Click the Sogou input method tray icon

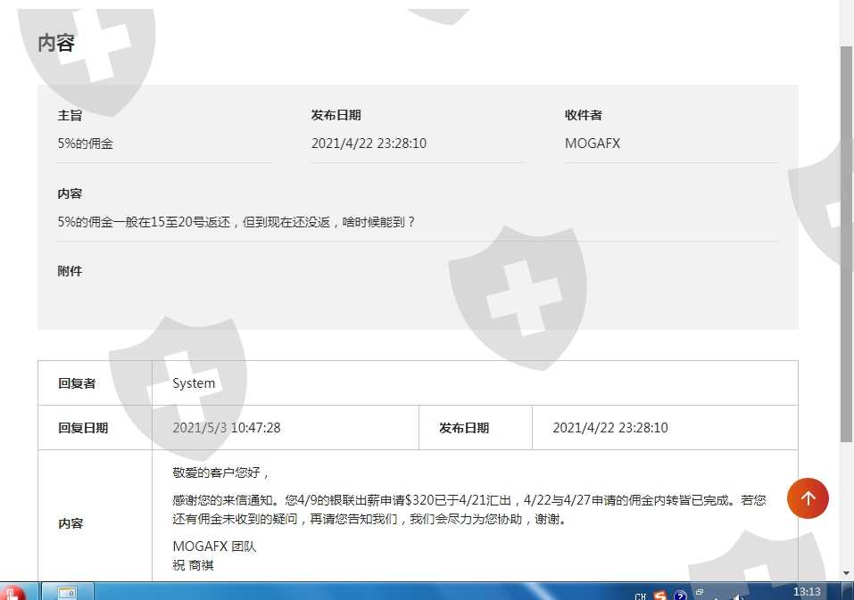coord(660,596)
